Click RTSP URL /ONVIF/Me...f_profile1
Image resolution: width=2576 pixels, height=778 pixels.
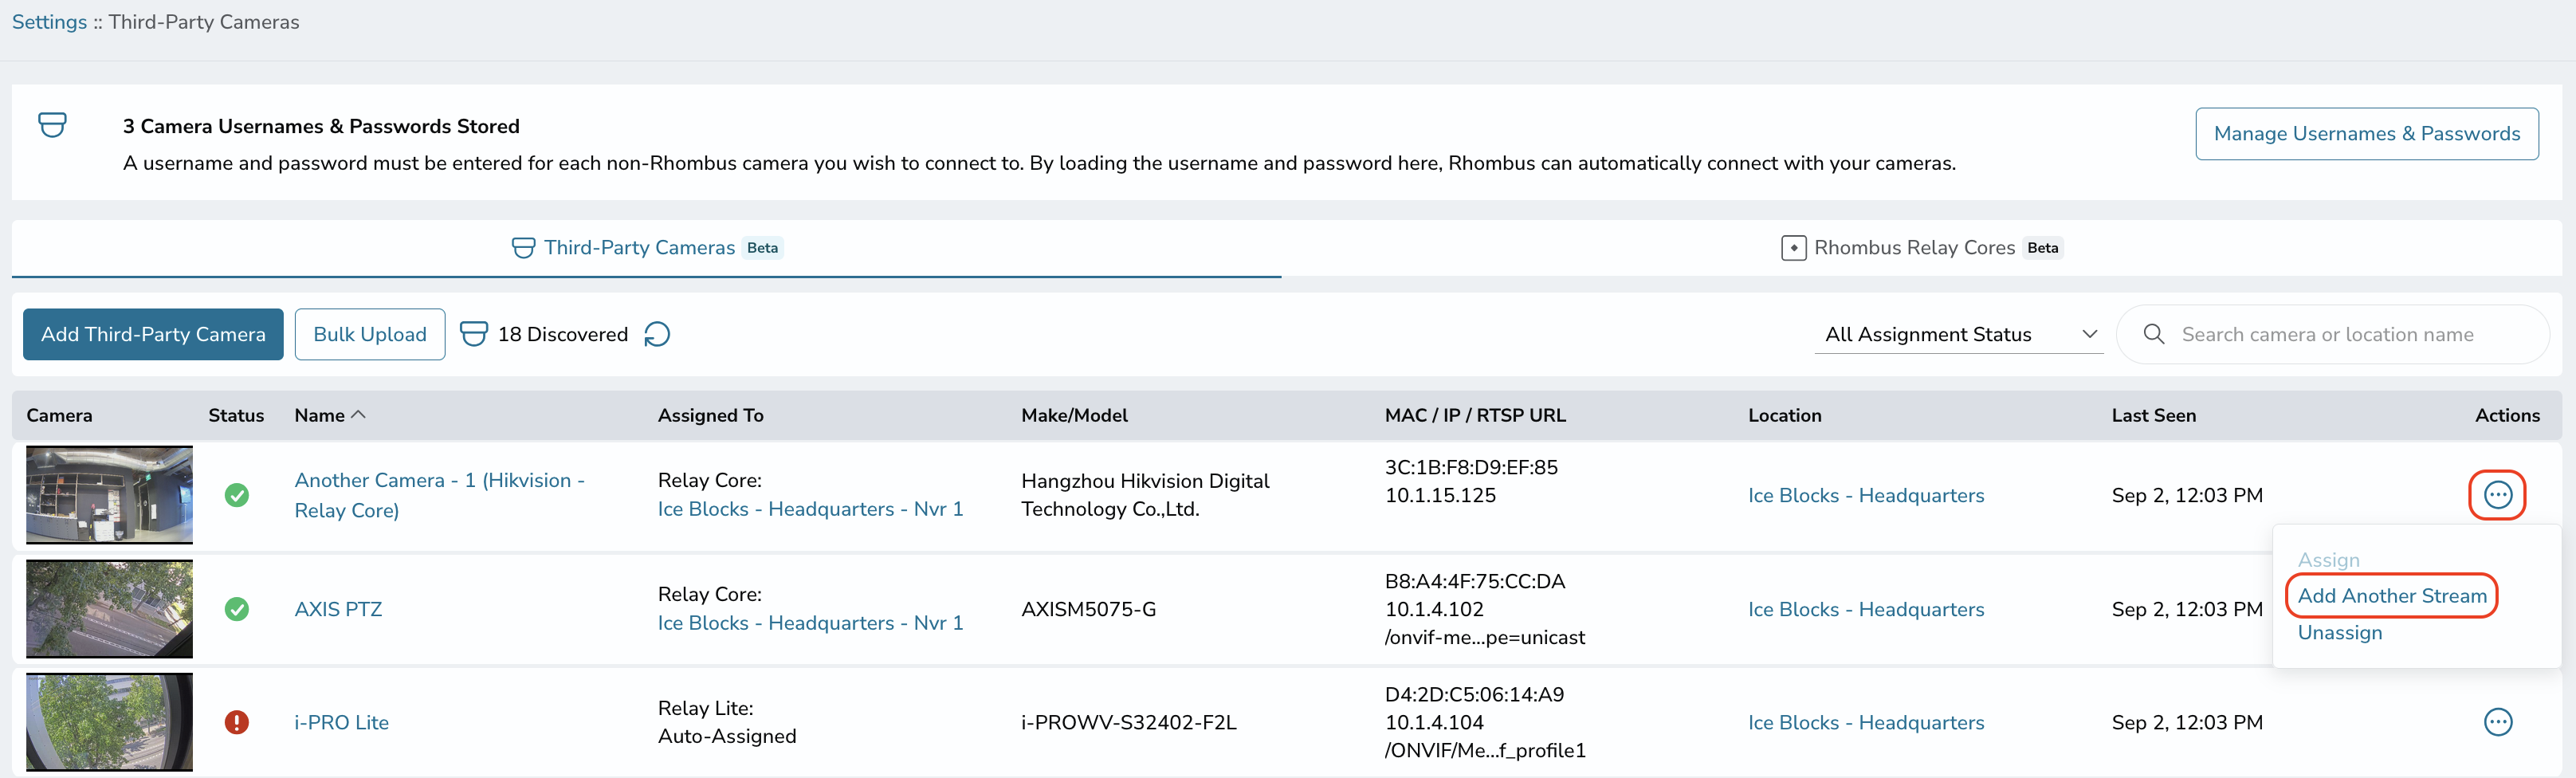(1485, 750)
